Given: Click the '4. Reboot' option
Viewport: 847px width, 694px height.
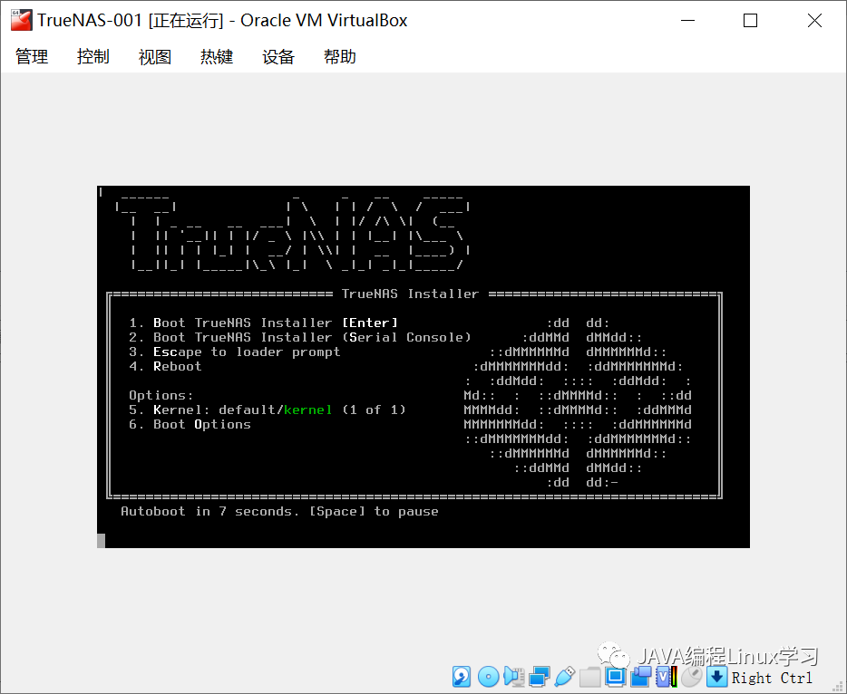Looking at the screenshot, I should 165,366.
